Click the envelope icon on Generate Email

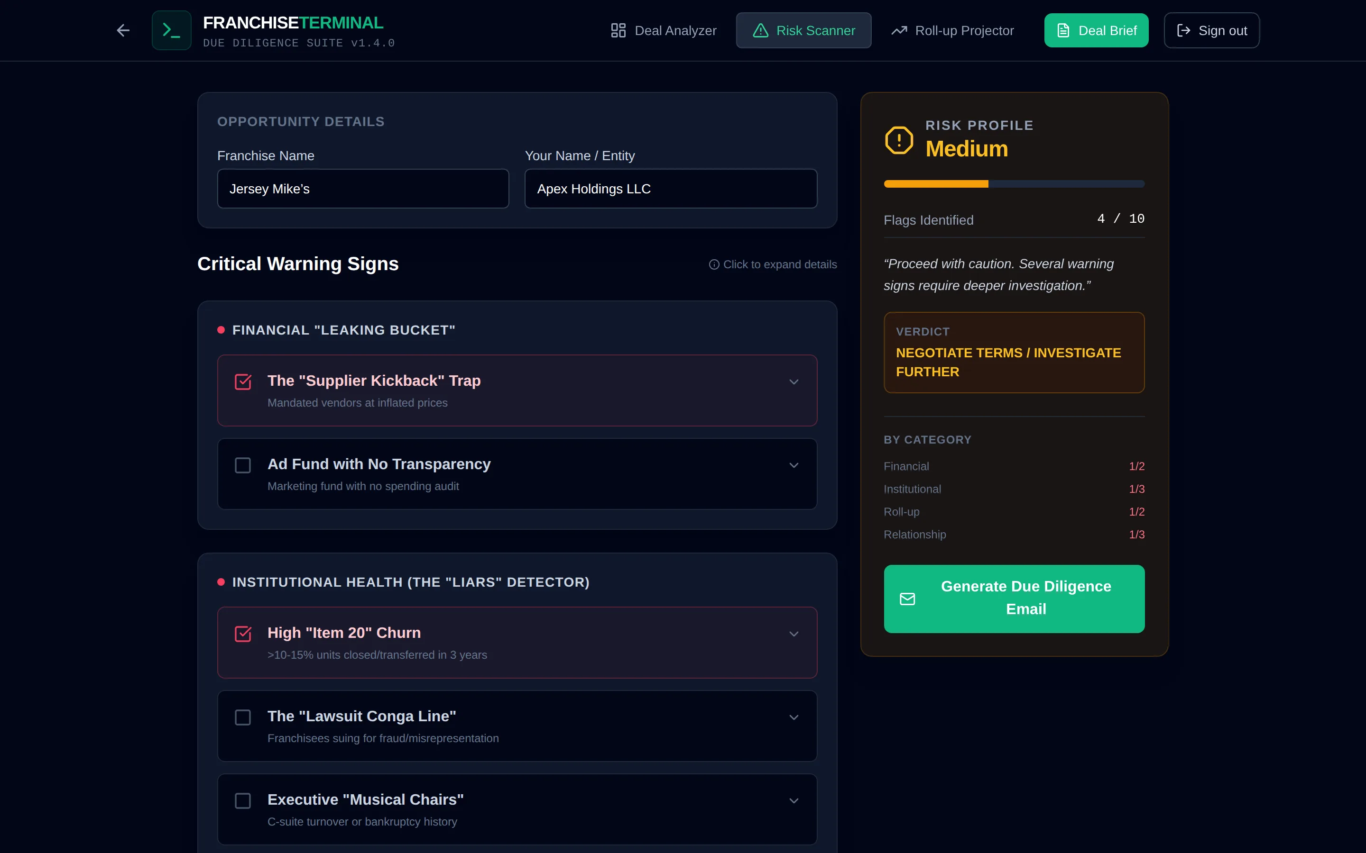[x=907, y=599]
